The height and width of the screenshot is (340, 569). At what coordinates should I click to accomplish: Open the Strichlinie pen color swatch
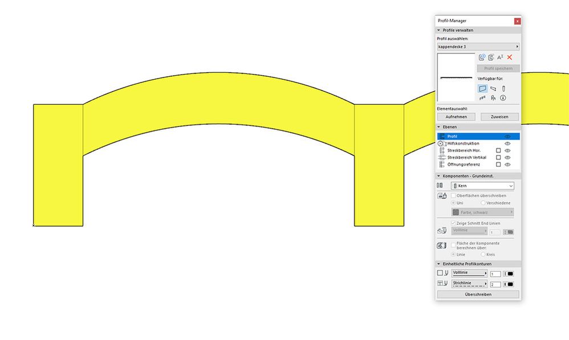pos(509,284)
